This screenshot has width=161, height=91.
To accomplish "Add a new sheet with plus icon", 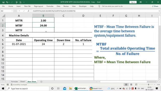I will click(41, 82).
